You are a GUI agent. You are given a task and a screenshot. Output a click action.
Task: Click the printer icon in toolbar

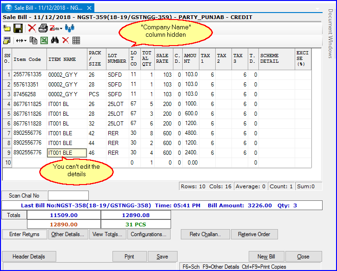coord(43,28)
